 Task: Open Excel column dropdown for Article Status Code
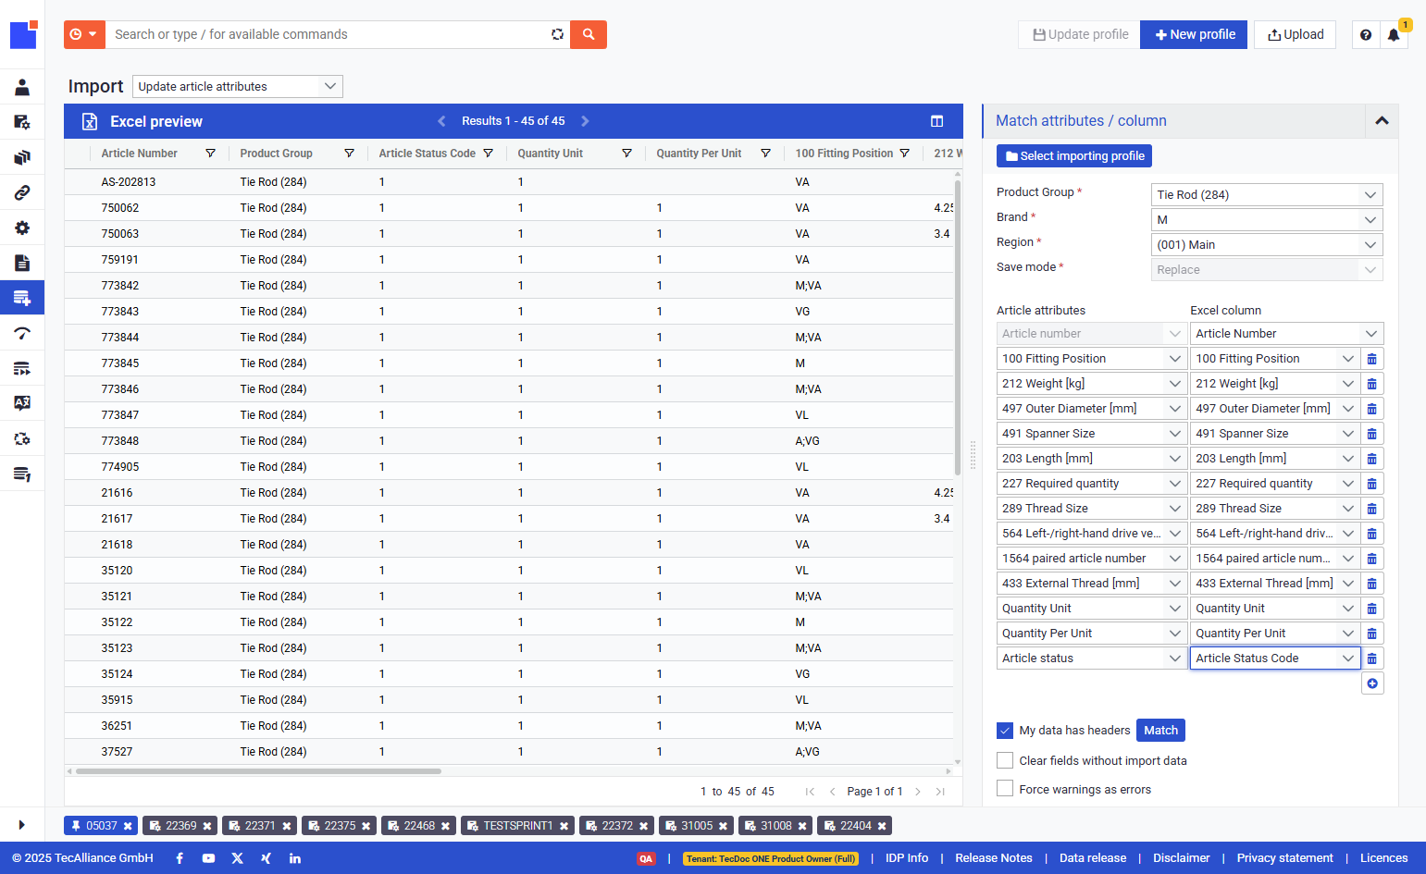(x=1274, y=659)
